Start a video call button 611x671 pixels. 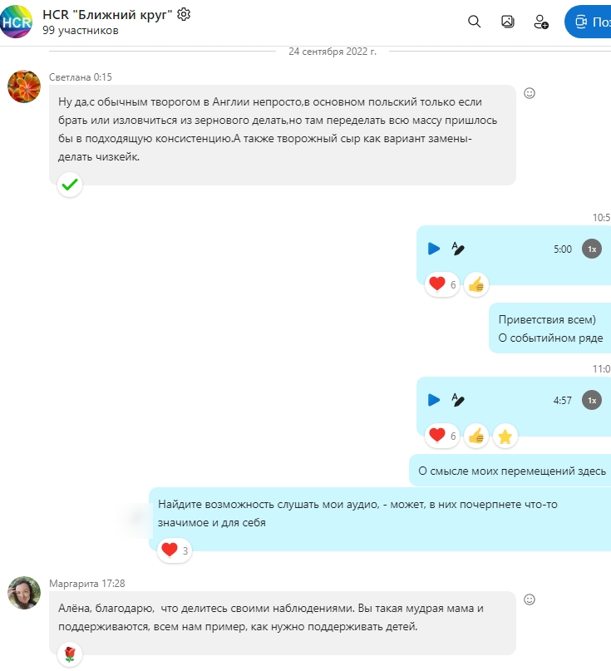(x=588, y=22)
